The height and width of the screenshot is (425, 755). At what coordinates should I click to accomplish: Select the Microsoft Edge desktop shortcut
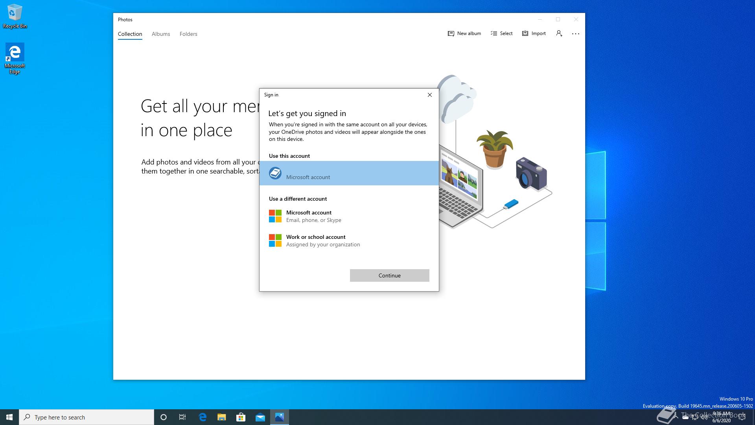coord(15,59)
